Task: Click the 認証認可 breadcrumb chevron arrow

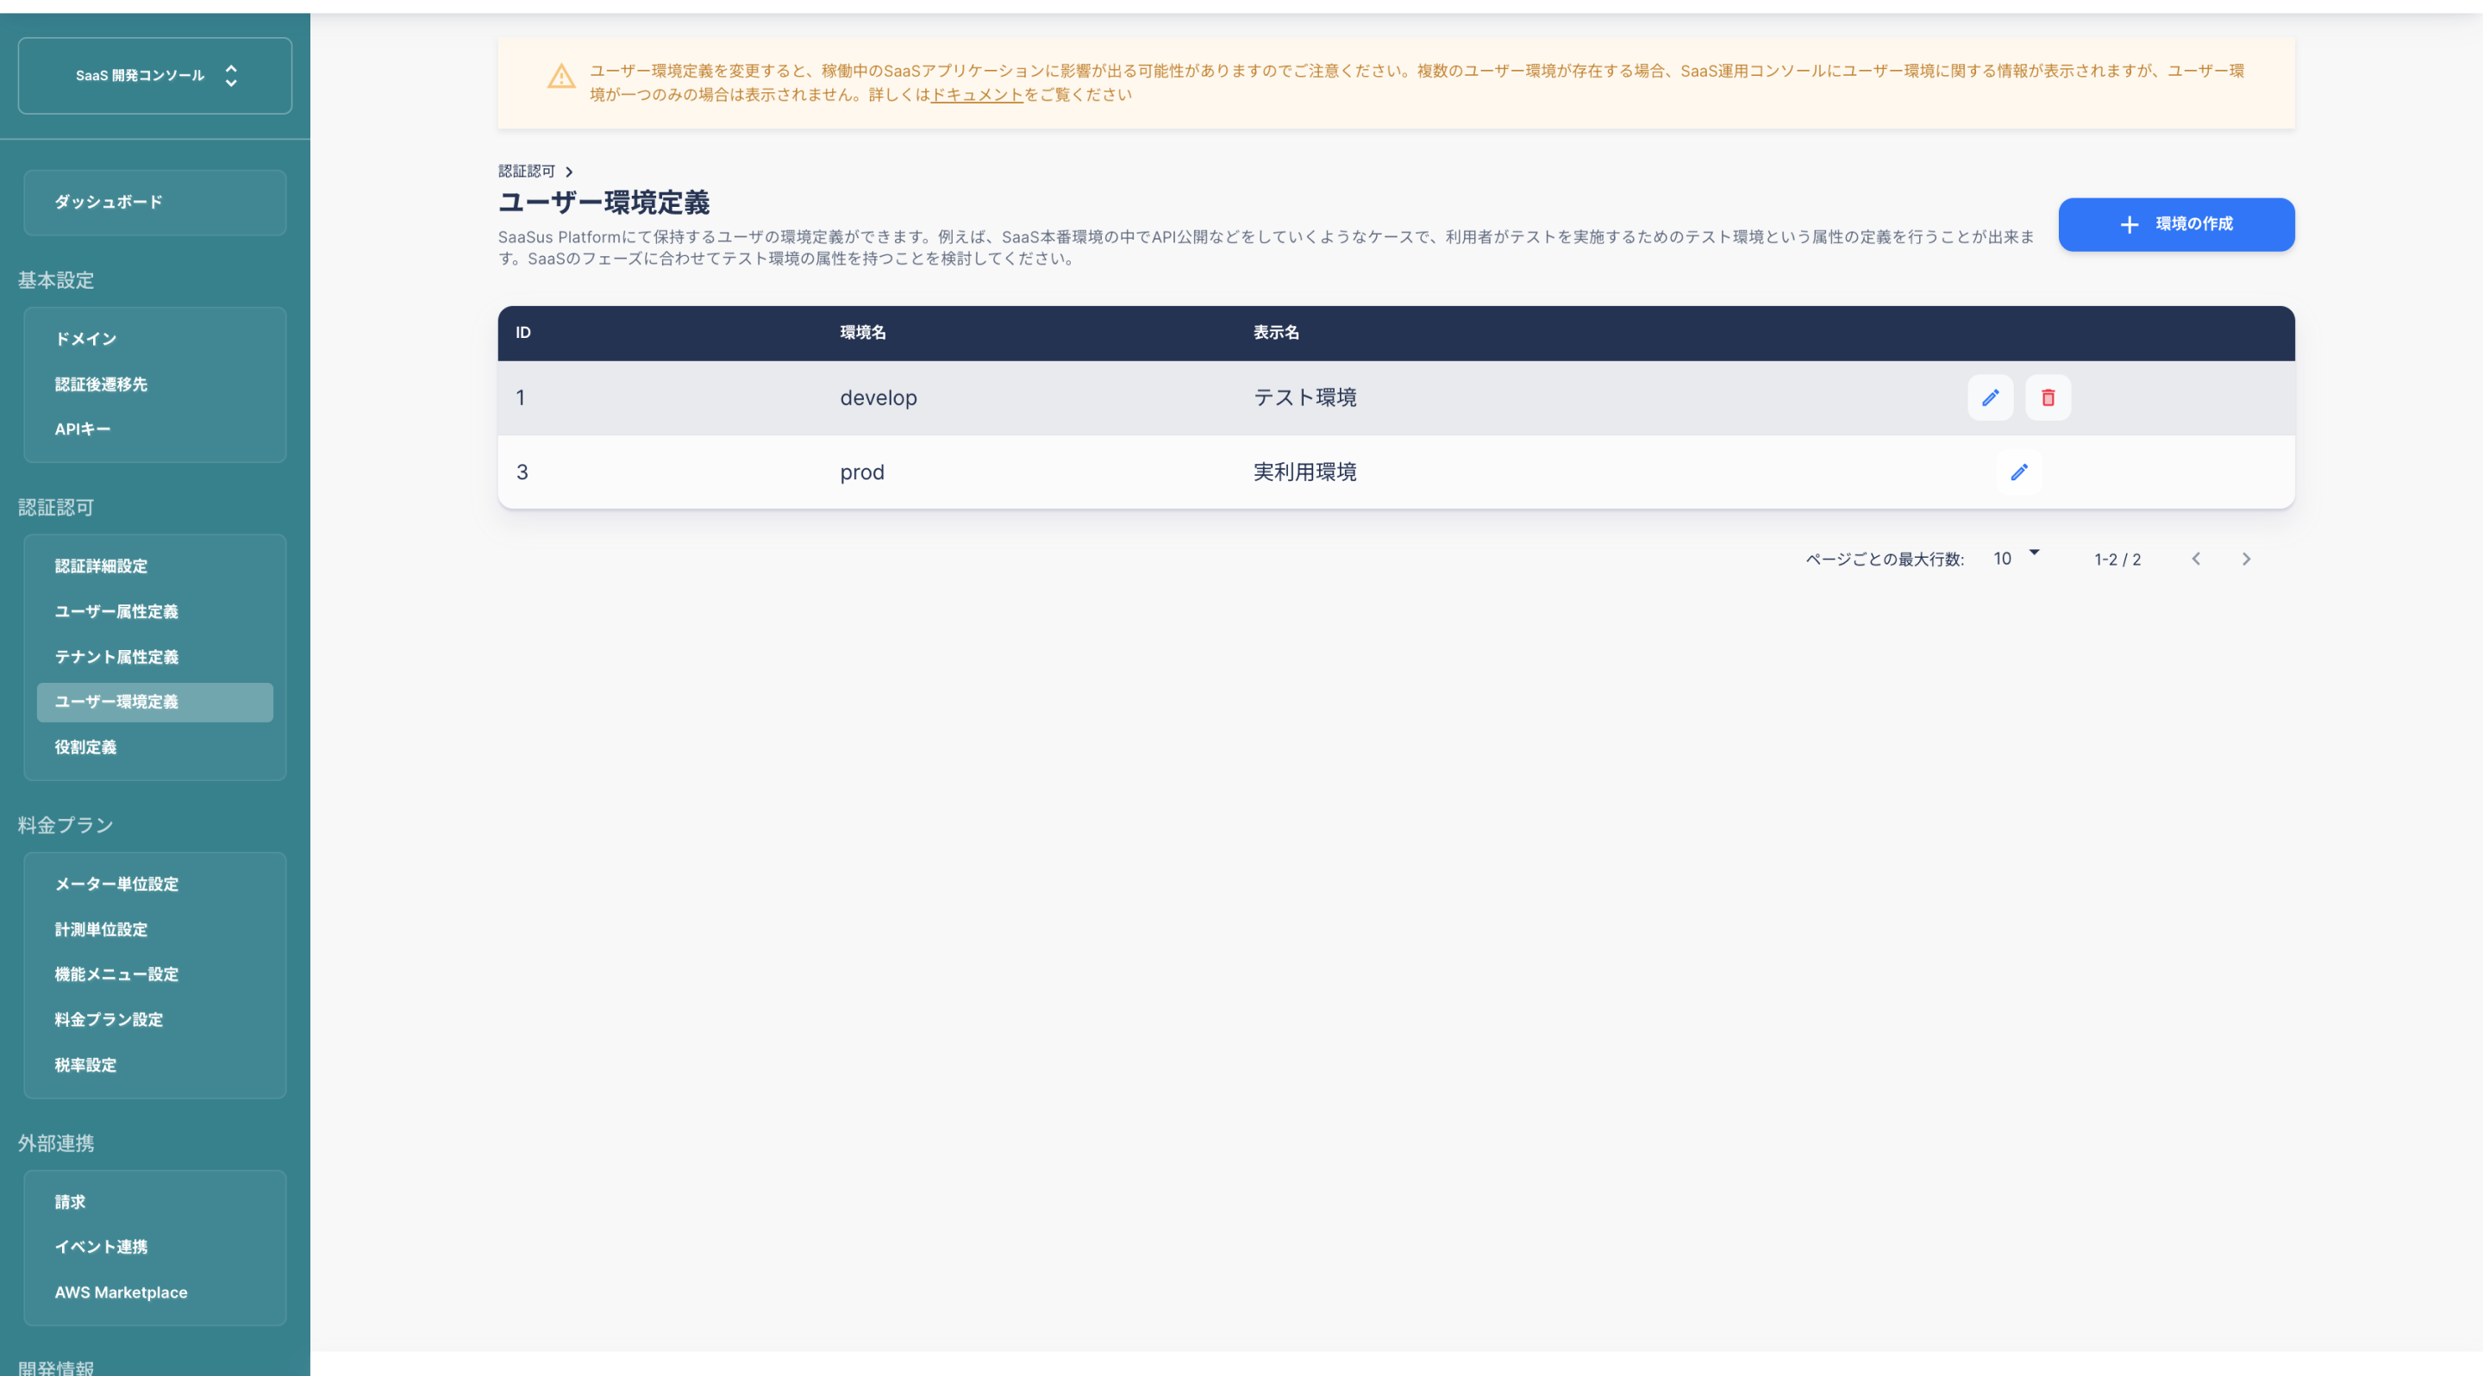Action: 569,172
